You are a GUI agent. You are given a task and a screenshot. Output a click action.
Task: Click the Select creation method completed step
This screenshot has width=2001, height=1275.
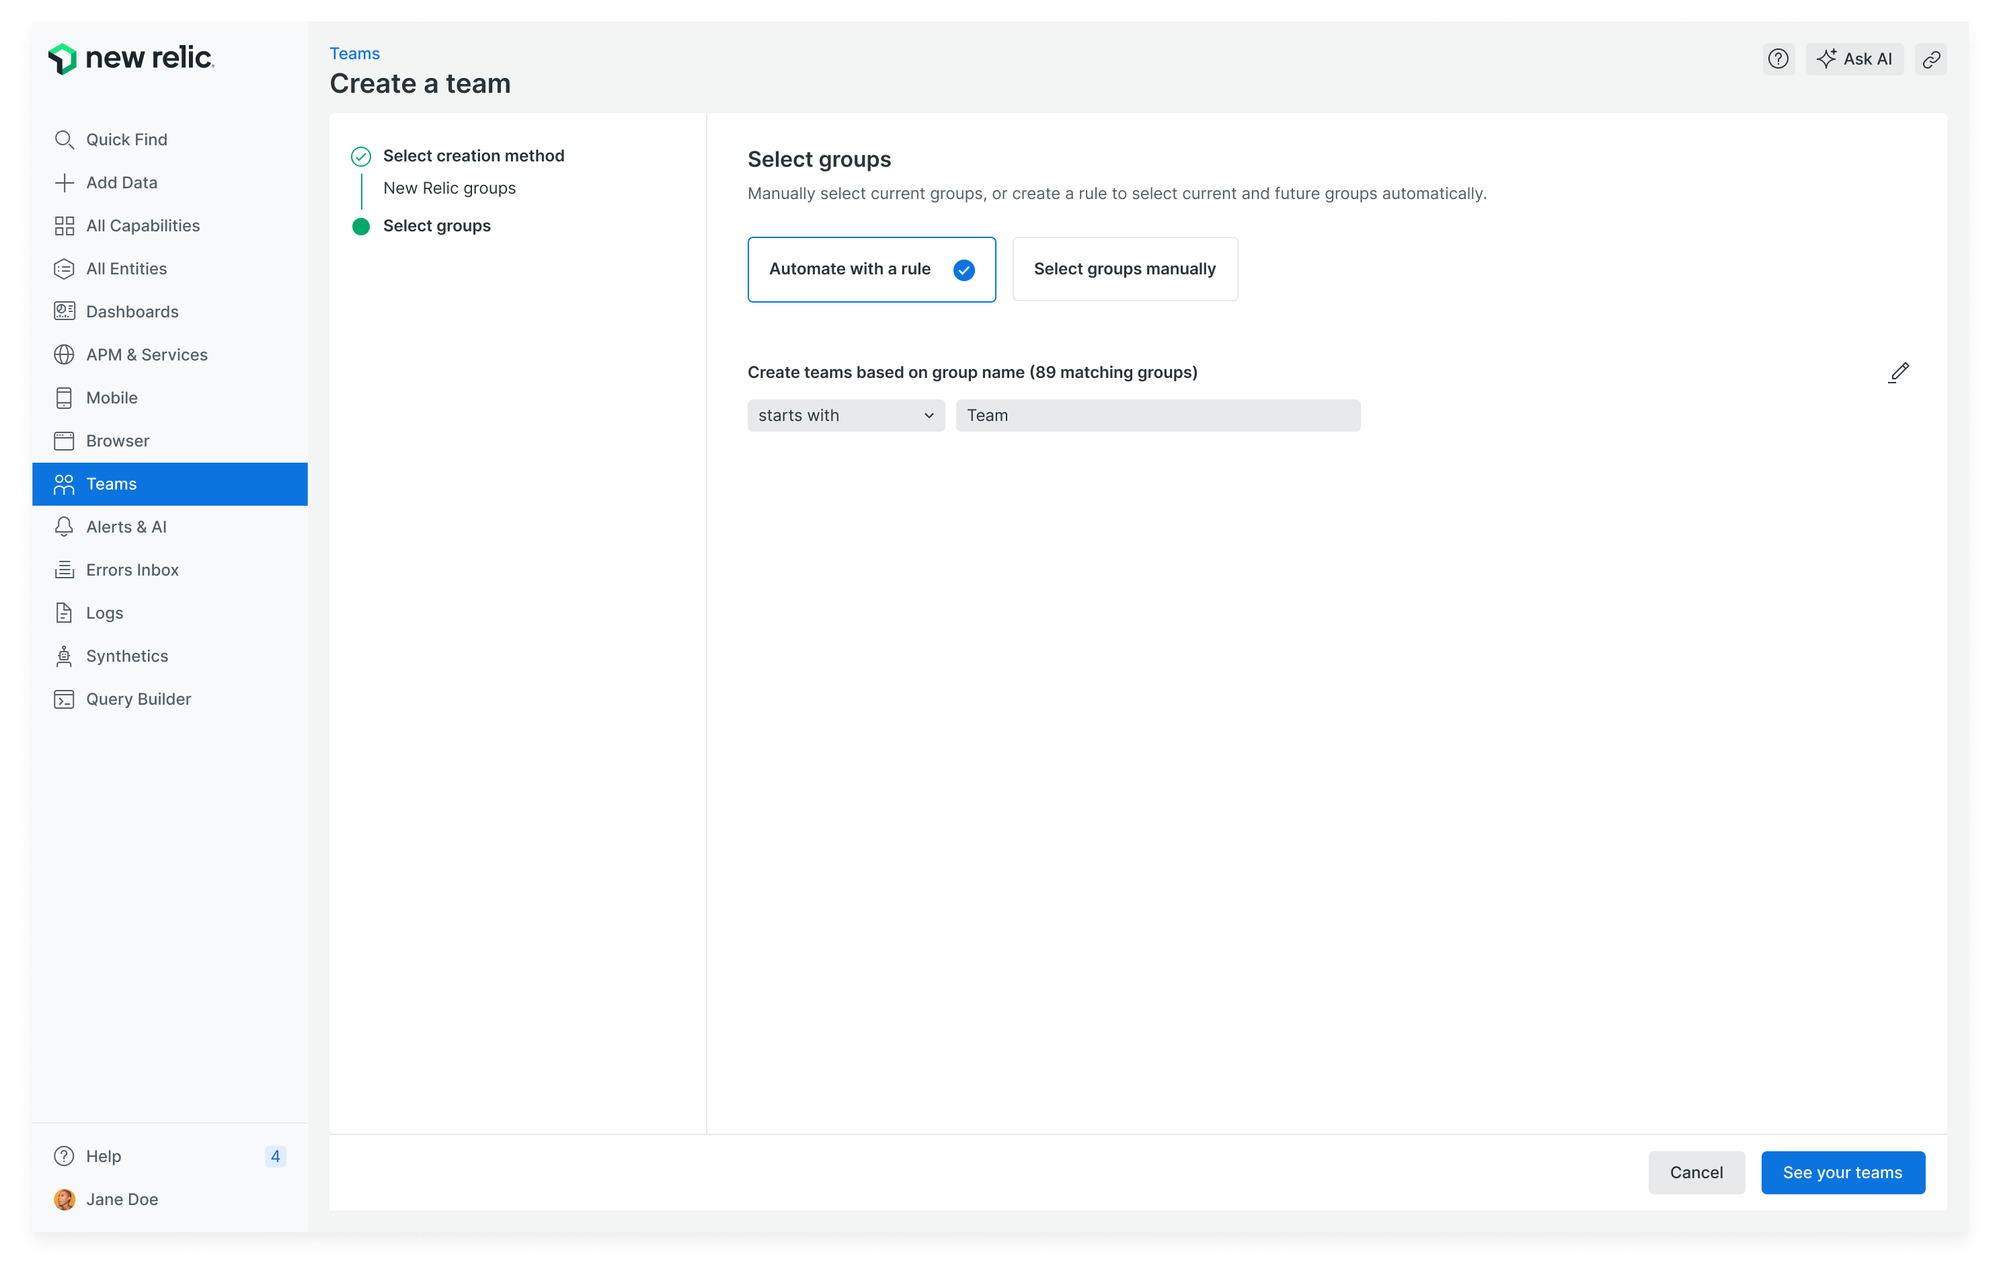pos(473,156)
